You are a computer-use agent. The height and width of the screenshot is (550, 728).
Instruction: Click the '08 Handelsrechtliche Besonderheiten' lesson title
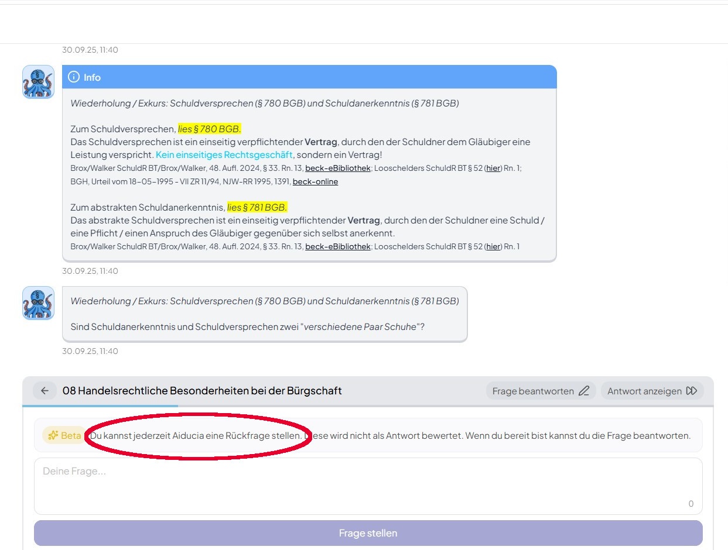coord(202,391)
